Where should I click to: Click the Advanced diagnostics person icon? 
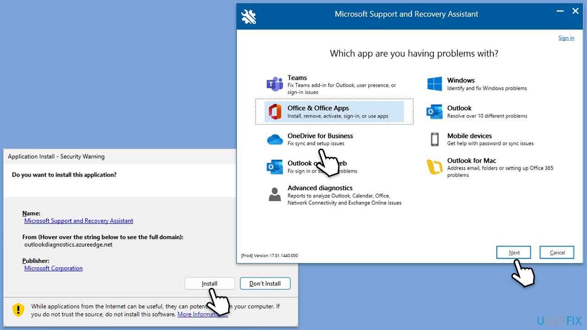tap(275, 194)
